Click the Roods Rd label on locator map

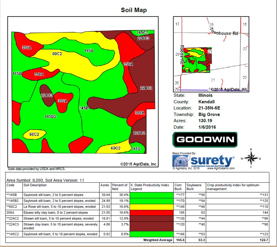click(182, 54)
